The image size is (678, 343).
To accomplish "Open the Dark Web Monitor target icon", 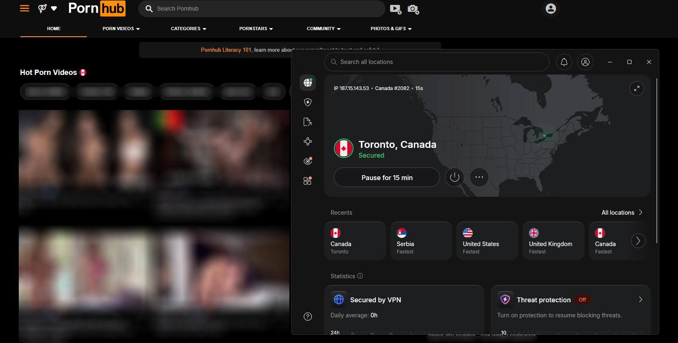I will click(x=308, y=161).
